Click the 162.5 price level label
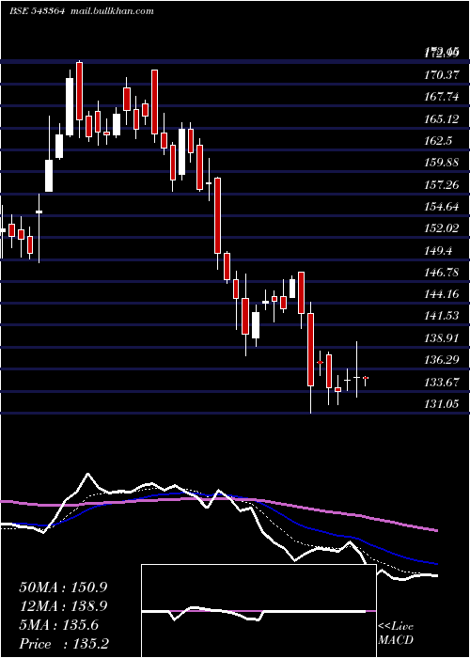Viewport: 470px width, 658px height. tap(439, 141)
